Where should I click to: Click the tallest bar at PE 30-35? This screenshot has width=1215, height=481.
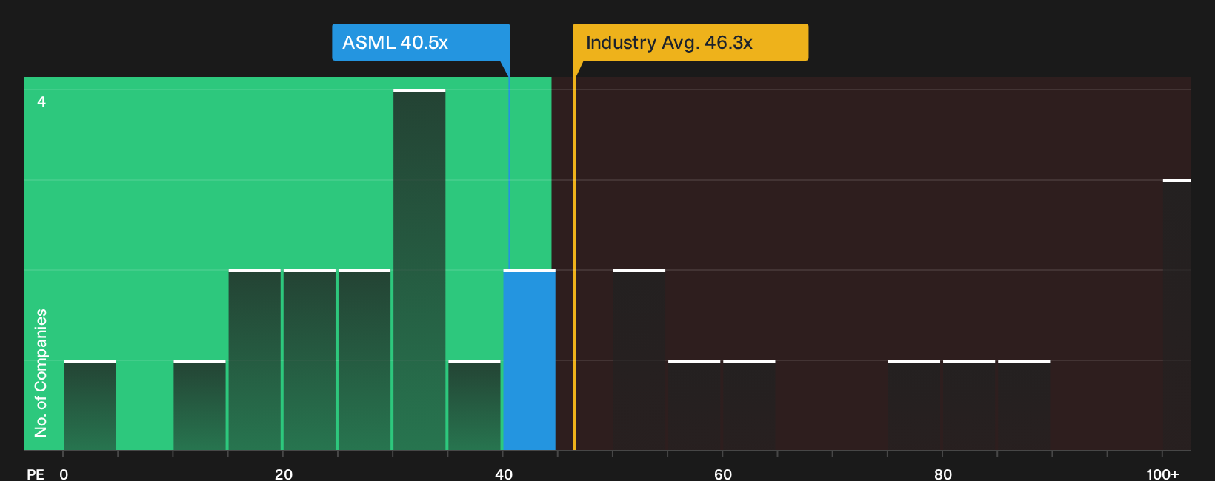[419, 269]
